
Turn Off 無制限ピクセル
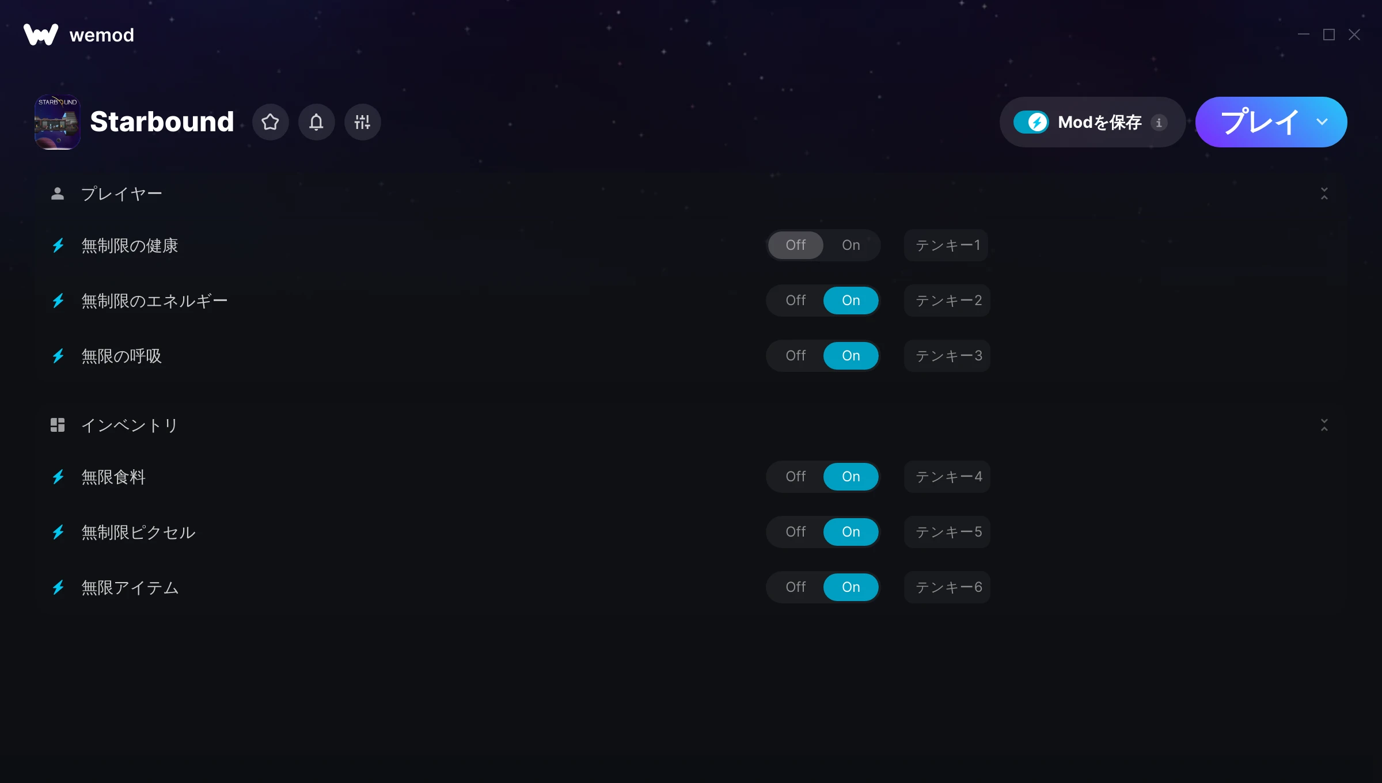795,532
